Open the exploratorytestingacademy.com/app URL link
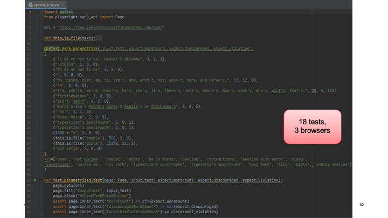 111,27
